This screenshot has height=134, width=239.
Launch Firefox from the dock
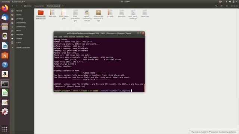click(5, 8)
